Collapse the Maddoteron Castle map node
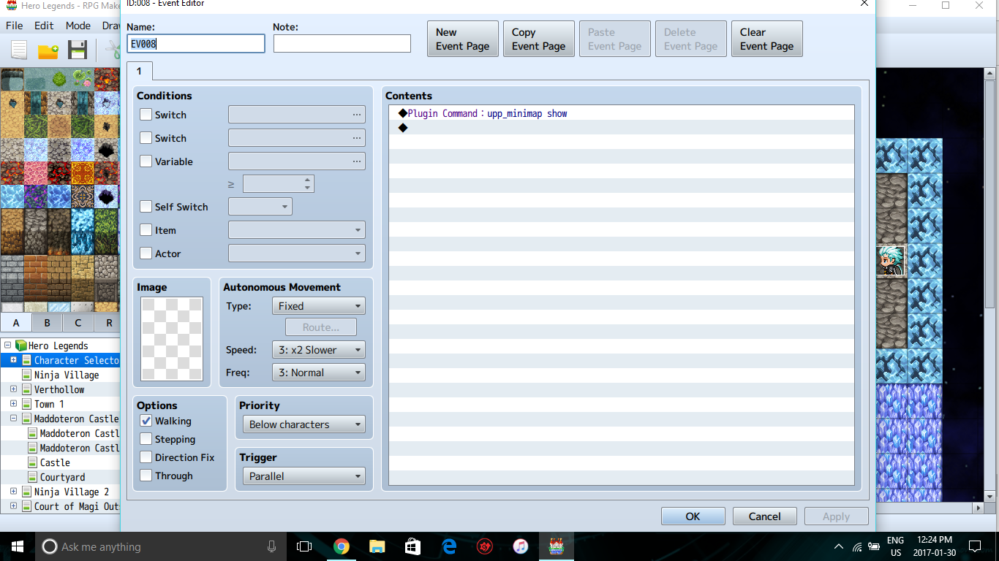This screenshot has height=561, width=999. point(13,419)
